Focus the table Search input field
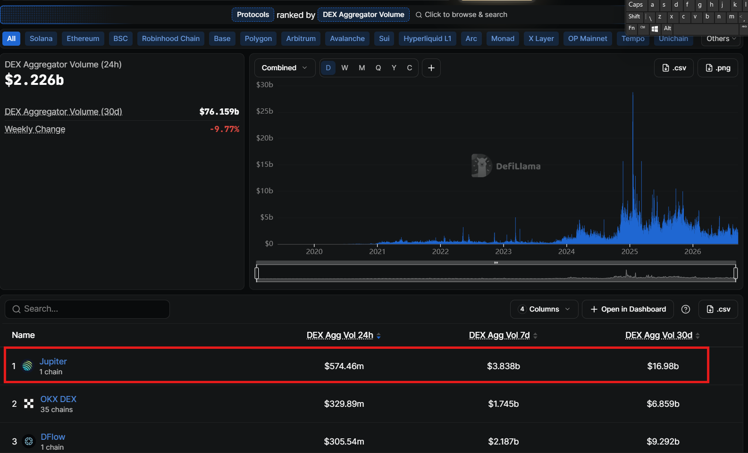748x453 pixels. click(x=87, y=309)
